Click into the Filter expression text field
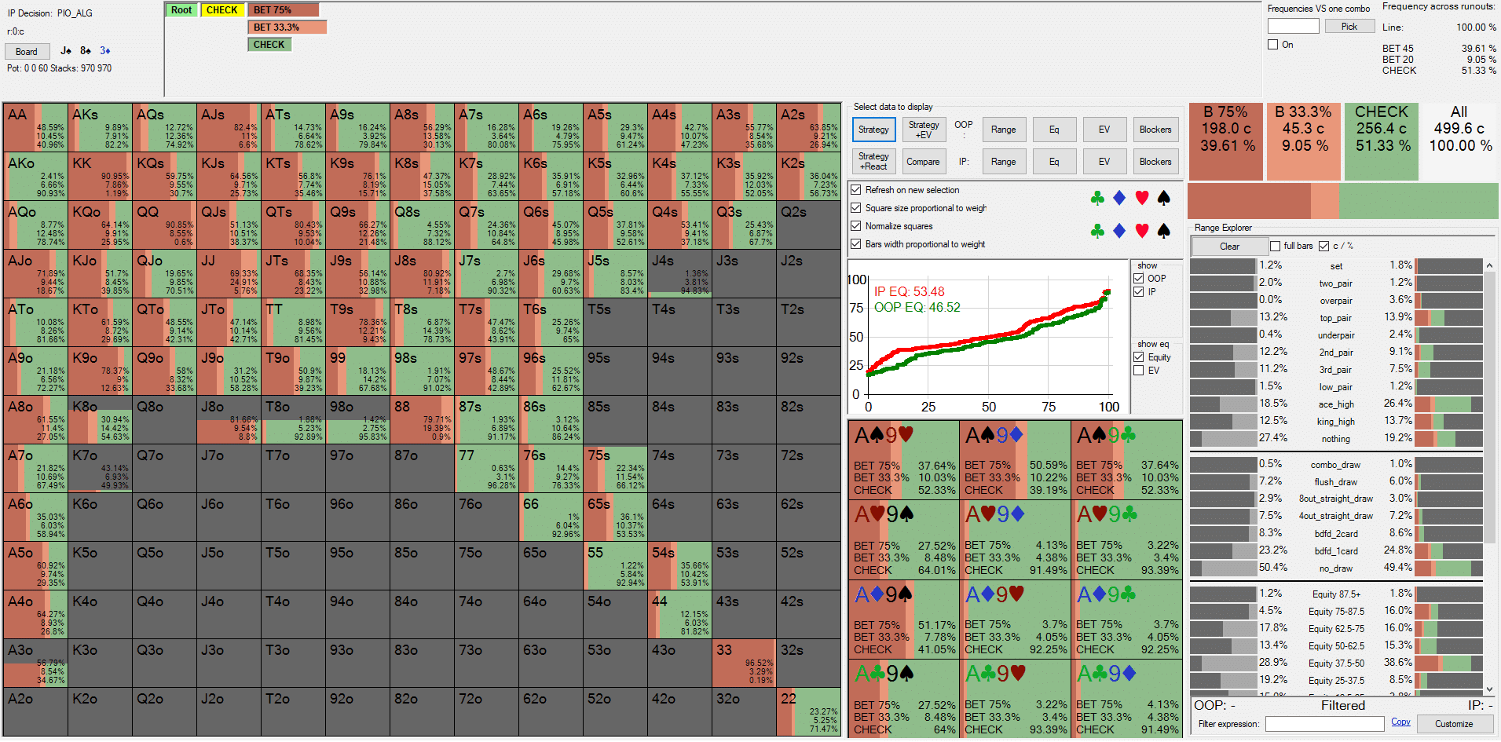 1323,724
